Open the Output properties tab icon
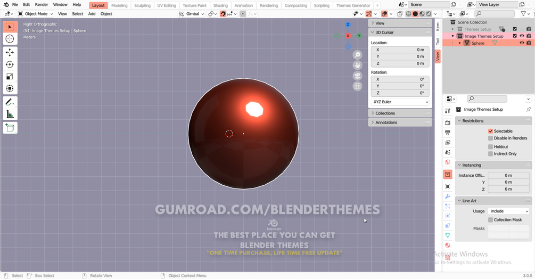 (448, 133)
